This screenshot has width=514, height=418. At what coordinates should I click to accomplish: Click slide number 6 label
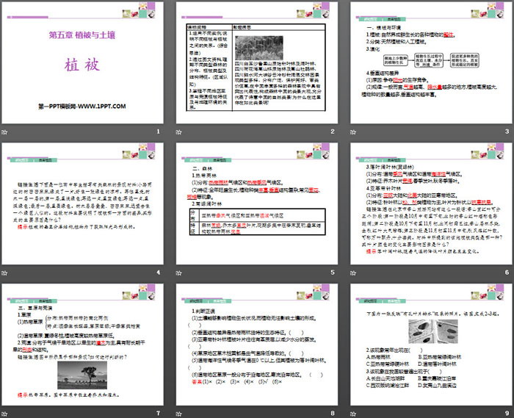[x=507, y=273]
